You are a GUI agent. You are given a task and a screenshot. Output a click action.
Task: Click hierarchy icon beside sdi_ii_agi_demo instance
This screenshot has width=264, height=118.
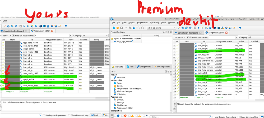click(132, 42)
